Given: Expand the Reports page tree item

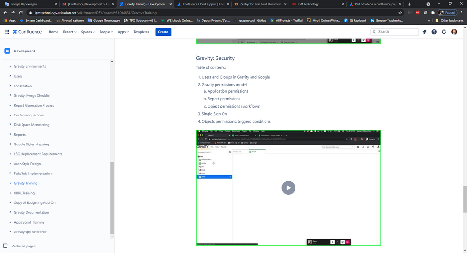Looking at the screenshot, I should click(x=10, y=134).
